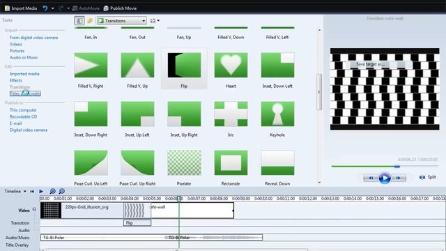Click the timeline Play icon
Viewport: 446px width, 251px height.
click(41, 191)
